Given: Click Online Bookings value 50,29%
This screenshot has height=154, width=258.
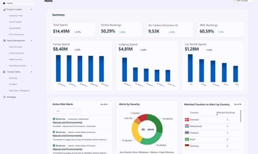Looking at the screenshot, I should coord(108,31).
